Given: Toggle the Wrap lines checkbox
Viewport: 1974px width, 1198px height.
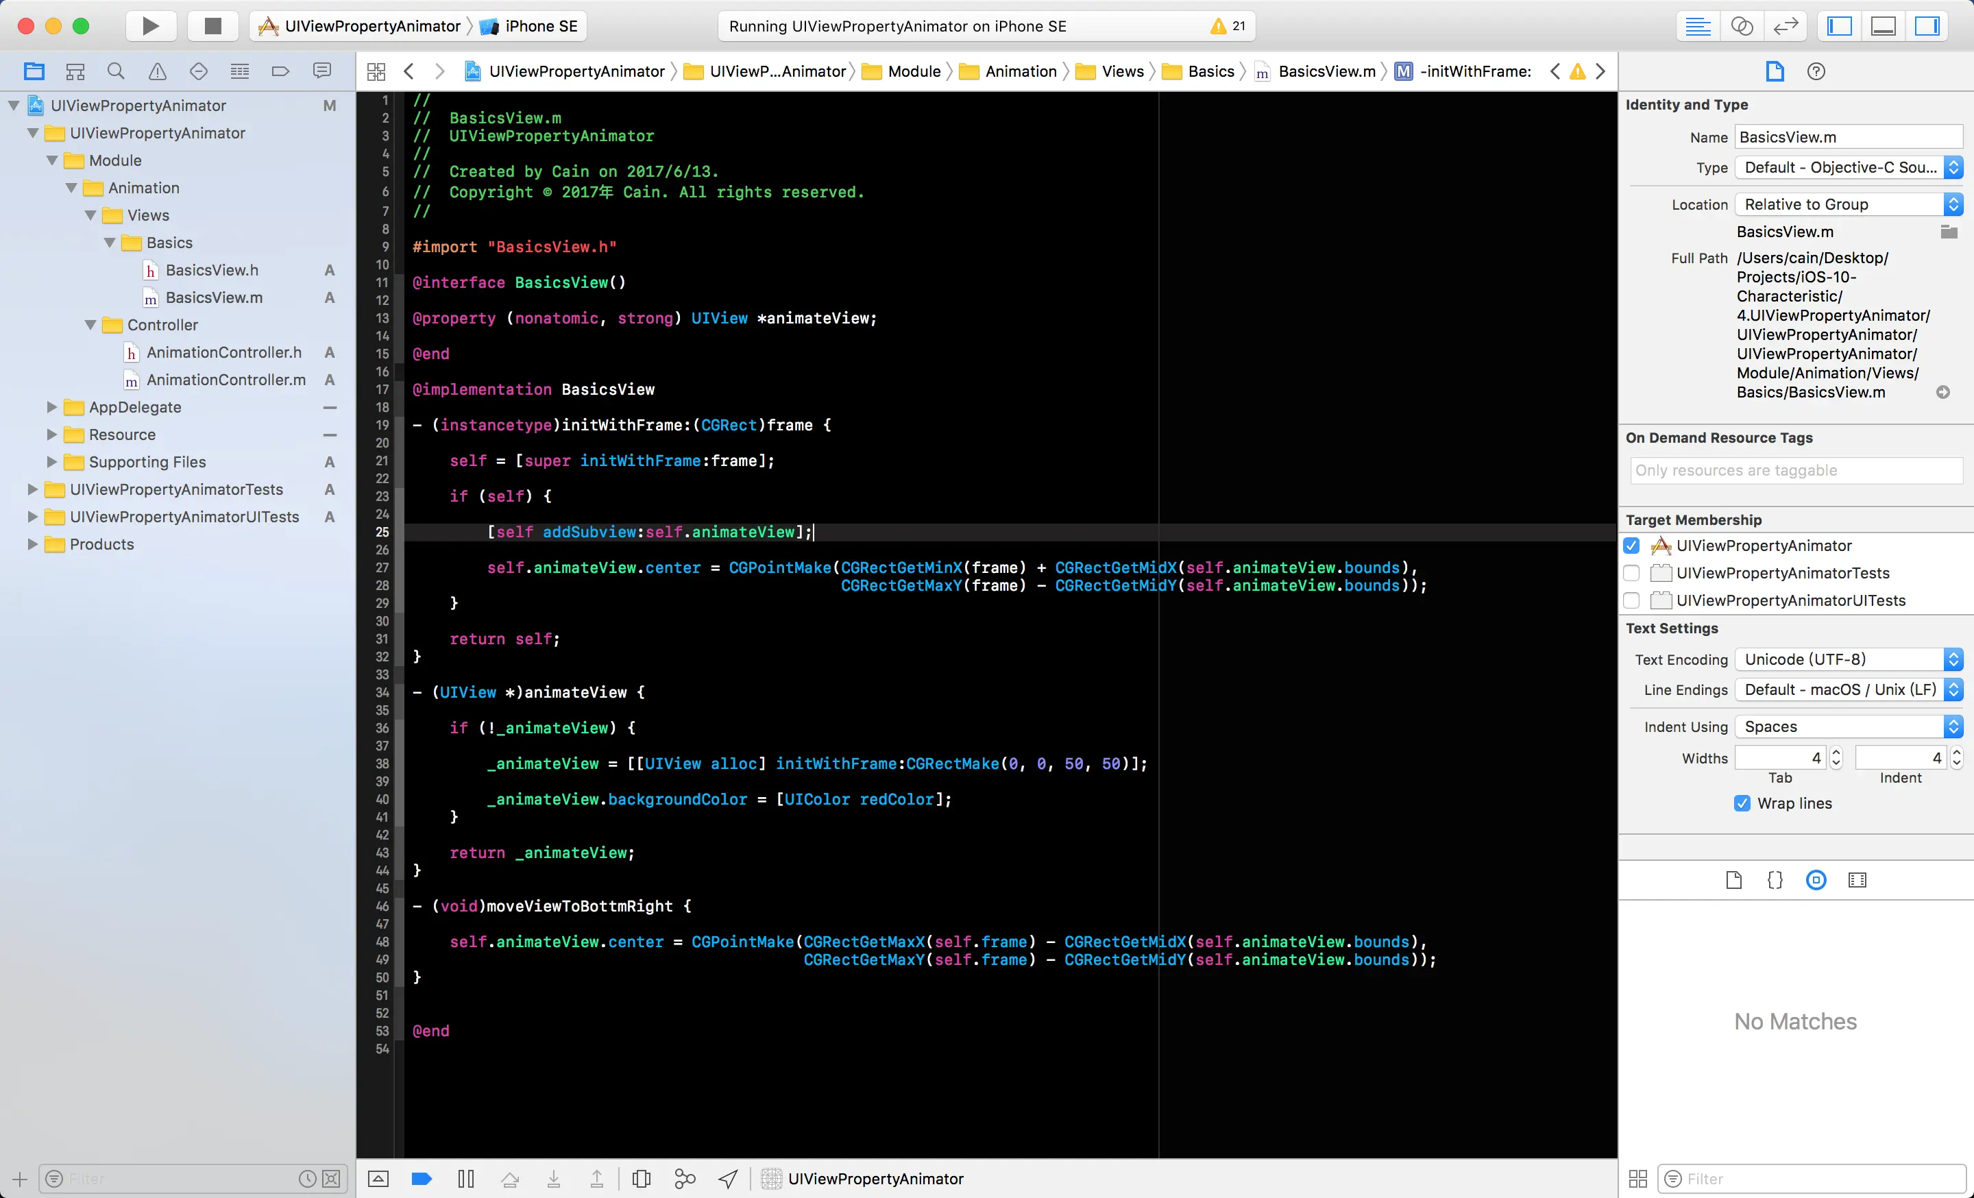Looking at the screenshot, I should tap(1742, 803).
